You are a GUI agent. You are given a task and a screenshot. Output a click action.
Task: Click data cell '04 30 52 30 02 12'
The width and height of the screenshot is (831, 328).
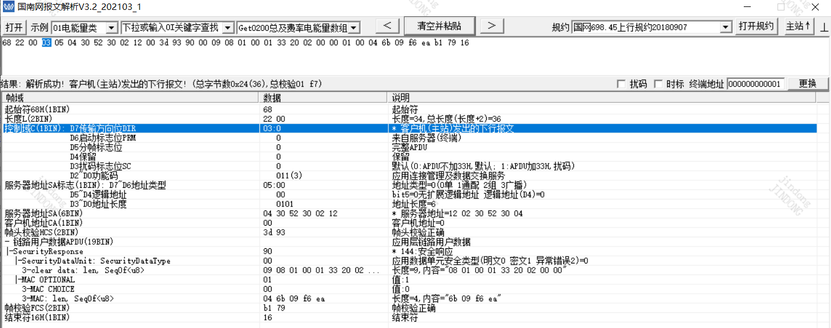tap(300, 213)
